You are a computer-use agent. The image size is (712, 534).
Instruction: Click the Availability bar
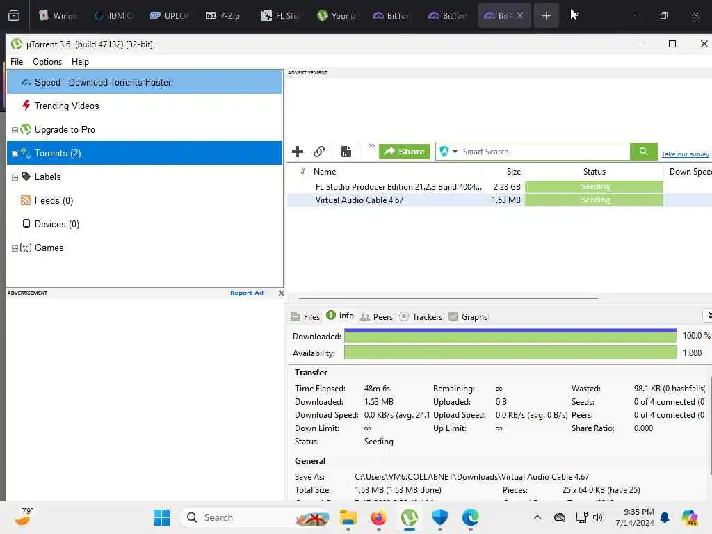pos(510,353)
